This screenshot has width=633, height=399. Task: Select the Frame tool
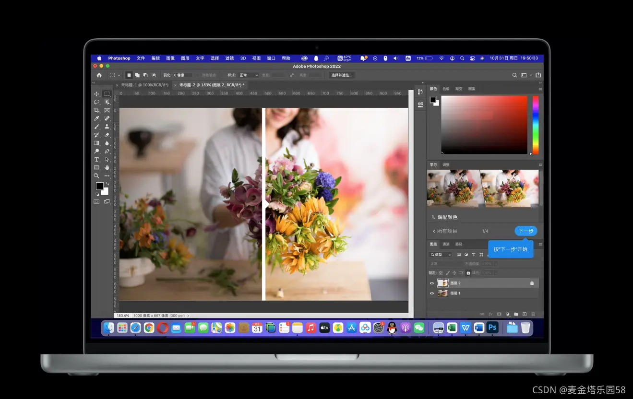107,110
